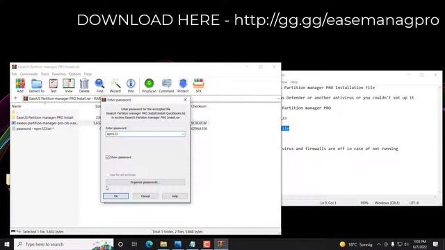Confirm password with OK button

point(116,196)
